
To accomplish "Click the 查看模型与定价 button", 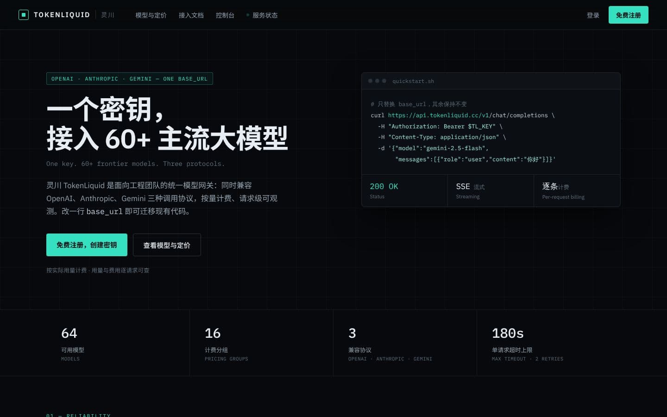I will click(167, 245).
